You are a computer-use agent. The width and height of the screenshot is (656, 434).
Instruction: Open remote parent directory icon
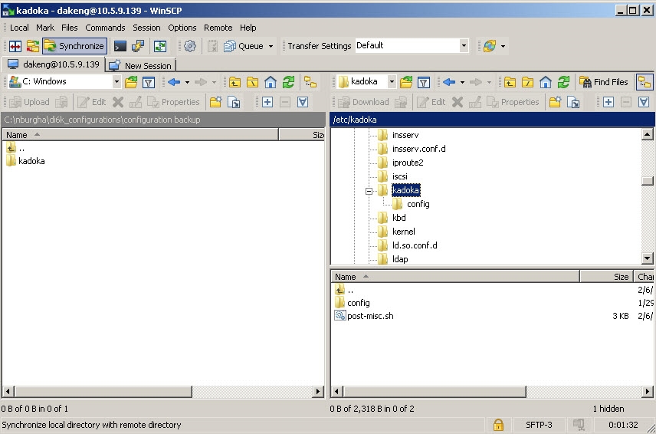tap(510, 82)
